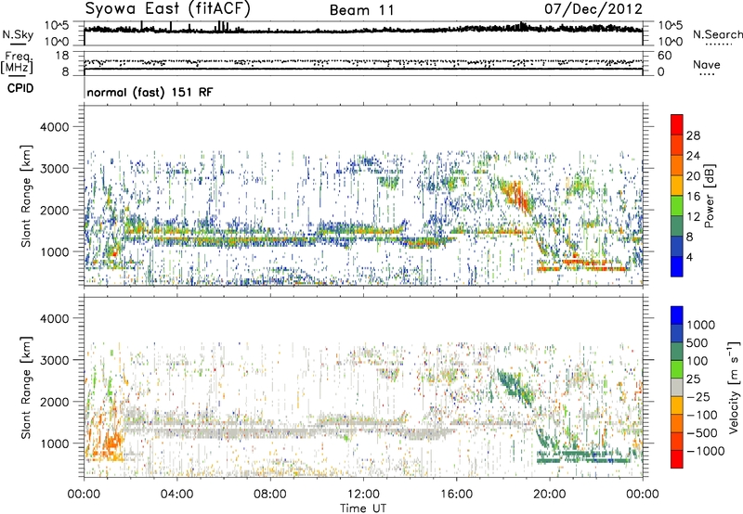Pick the red top segment of Power color bar
This screenshot has width=743, height=514.
[x=677, y=125]
